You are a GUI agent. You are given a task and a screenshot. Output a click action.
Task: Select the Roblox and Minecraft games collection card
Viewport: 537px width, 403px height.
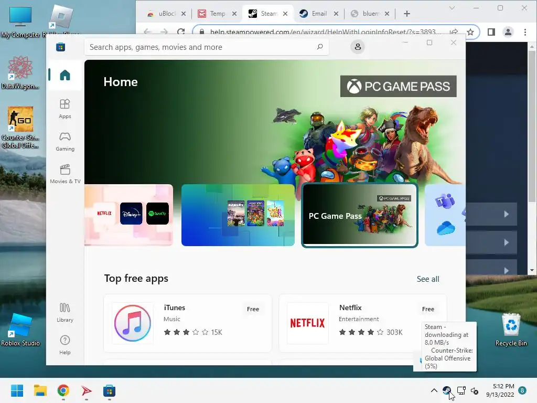pos(238,215)
